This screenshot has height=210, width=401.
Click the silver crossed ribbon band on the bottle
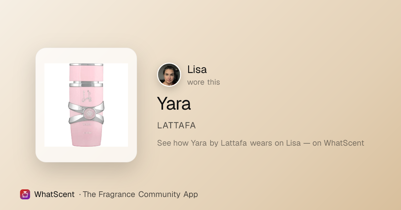point(86,113)
